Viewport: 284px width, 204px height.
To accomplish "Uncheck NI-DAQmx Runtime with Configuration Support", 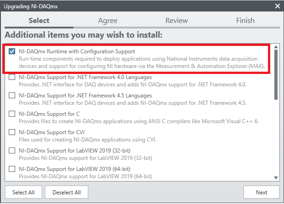I will pos(12,51).
